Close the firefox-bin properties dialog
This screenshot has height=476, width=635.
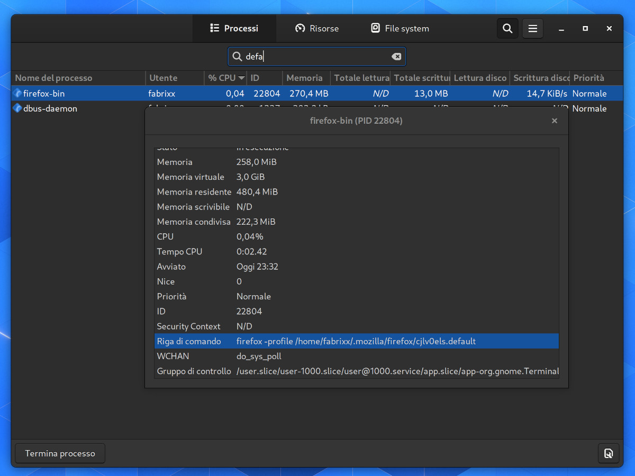click(x=555, y=121)
